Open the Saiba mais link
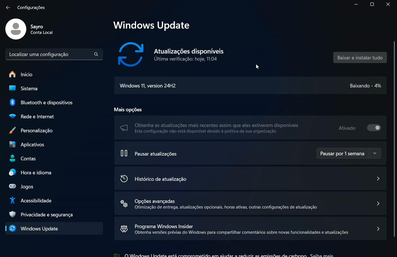Viewport: 397px width, 257px height. coord(322,255)
